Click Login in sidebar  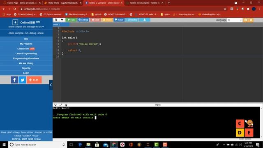tap(26, 73)
